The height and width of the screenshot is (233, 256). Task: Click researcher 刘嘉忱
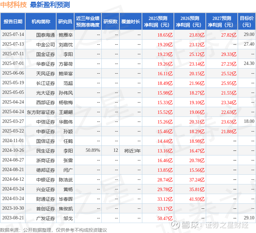[x=65, y=45]
